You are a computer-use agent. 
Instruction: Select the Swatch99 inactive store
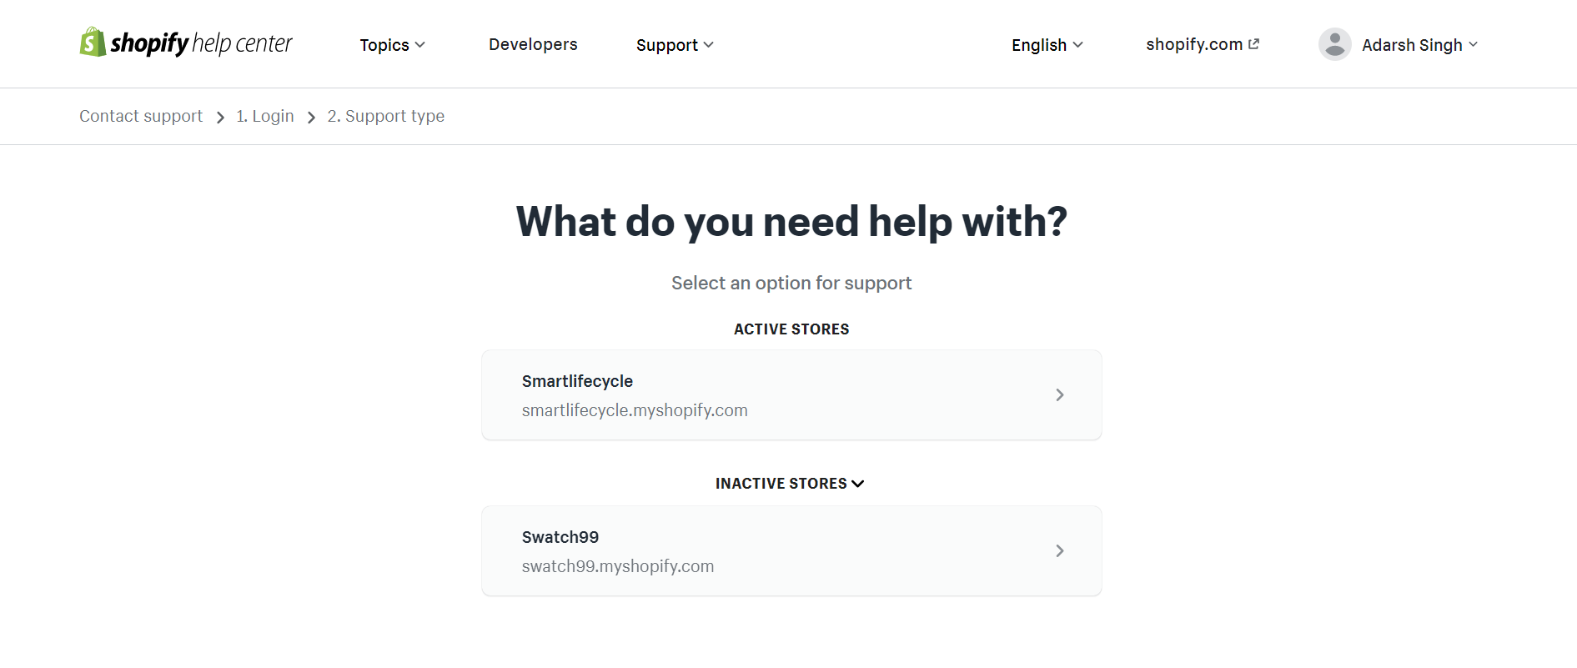point(791,550)
